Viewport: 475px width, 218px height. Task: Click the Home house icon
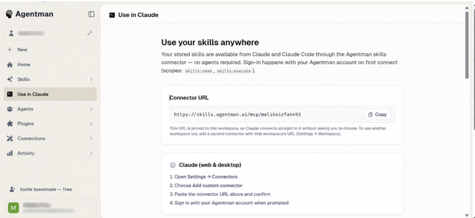[x=10, y=64]
